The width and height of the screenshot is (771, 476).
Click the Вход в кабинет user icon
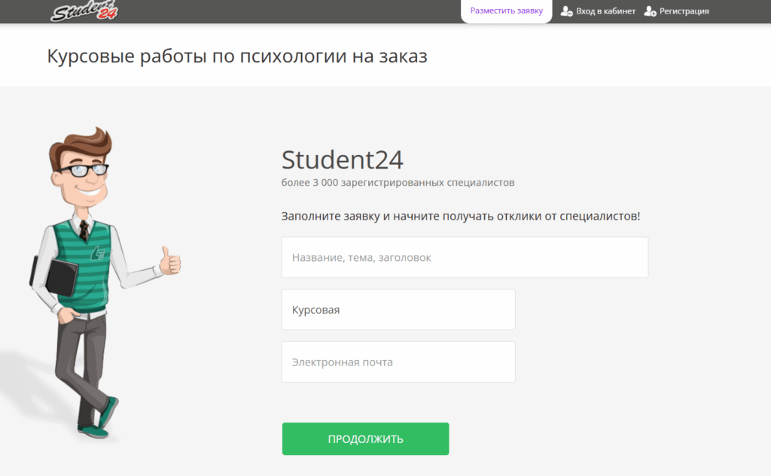566,11
